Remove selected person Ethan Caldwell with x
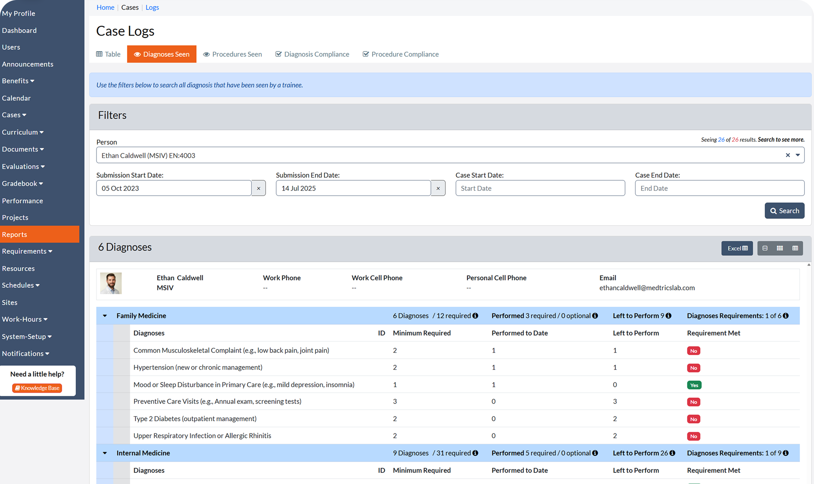Screen dimensions: 814x484 click(x=788, y=155)
